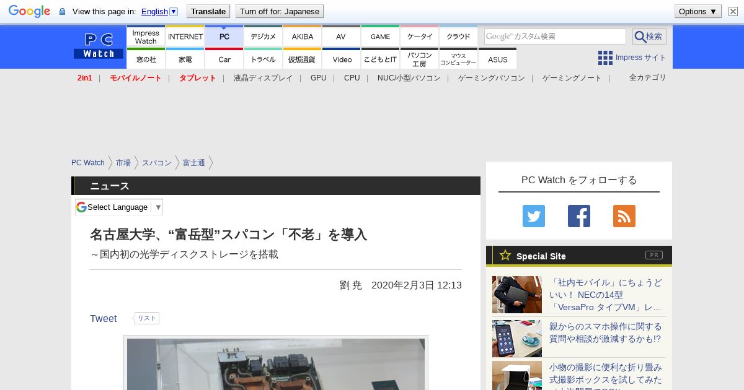Open the NUC/小型パソコン category link
Viewport: 744px width, 390px height.
[x=409, y=78]
